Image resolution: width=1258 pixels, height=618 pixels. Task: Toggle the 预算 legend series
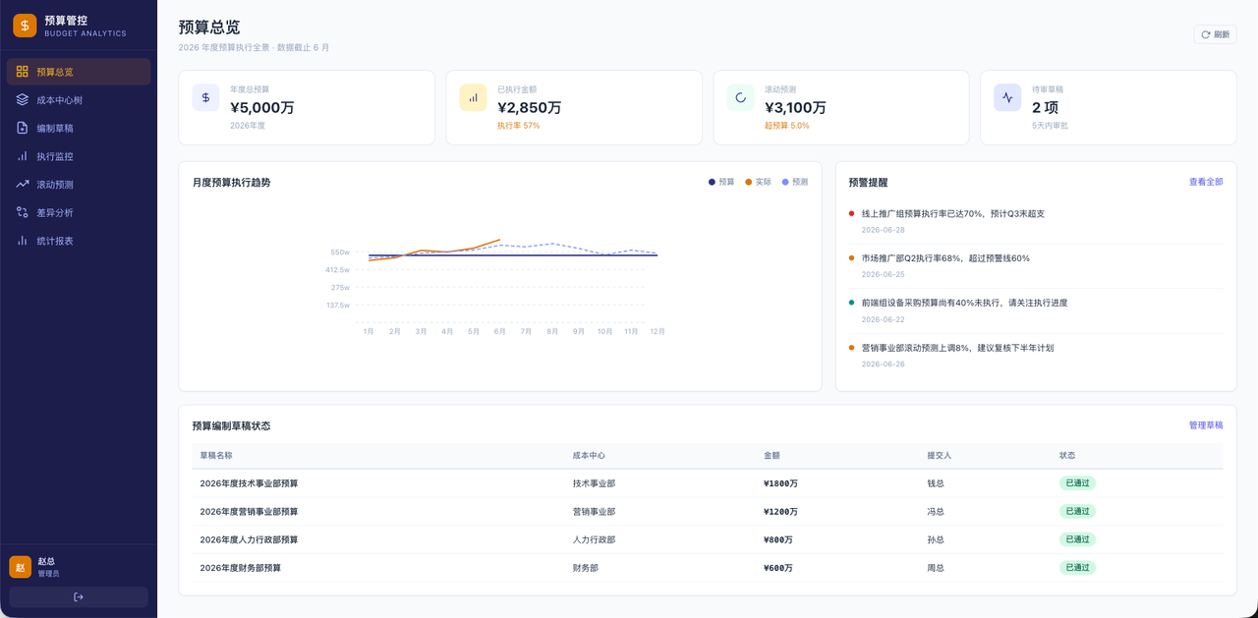tap(721, 182)
